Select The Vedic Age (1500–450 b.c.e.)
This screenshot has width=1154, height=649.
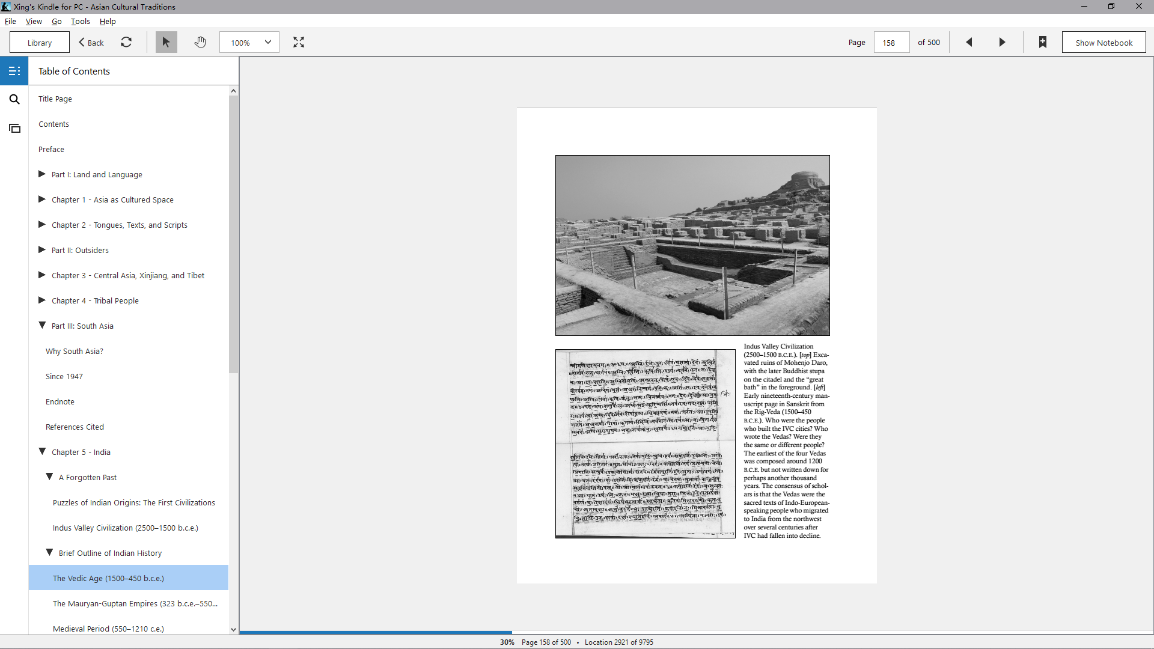pos(128,577)
